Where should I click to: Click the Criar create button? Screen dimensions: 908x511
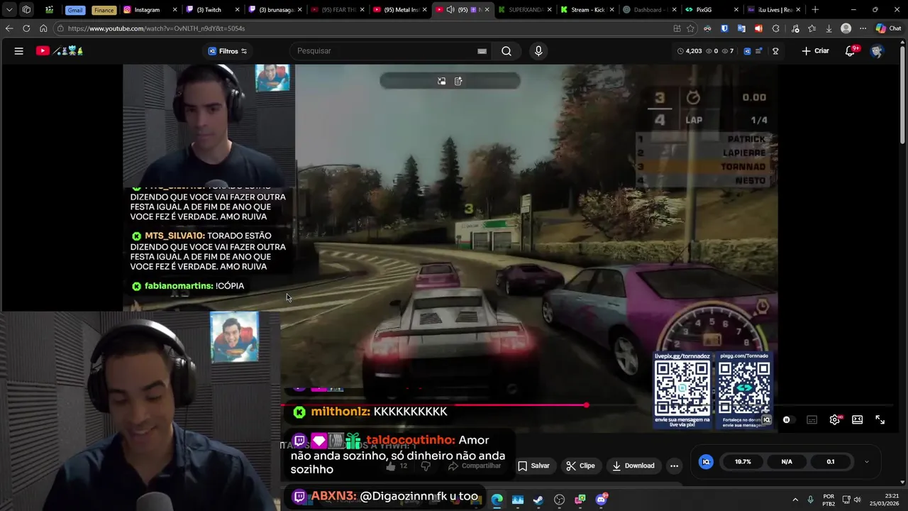pyautogui.click(x=815, y=51)
